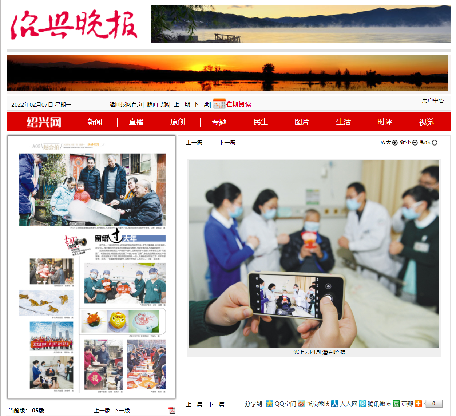Click the sunset wetland banner image
Viewport: 456px width, 416px height.
coord(227,73)
